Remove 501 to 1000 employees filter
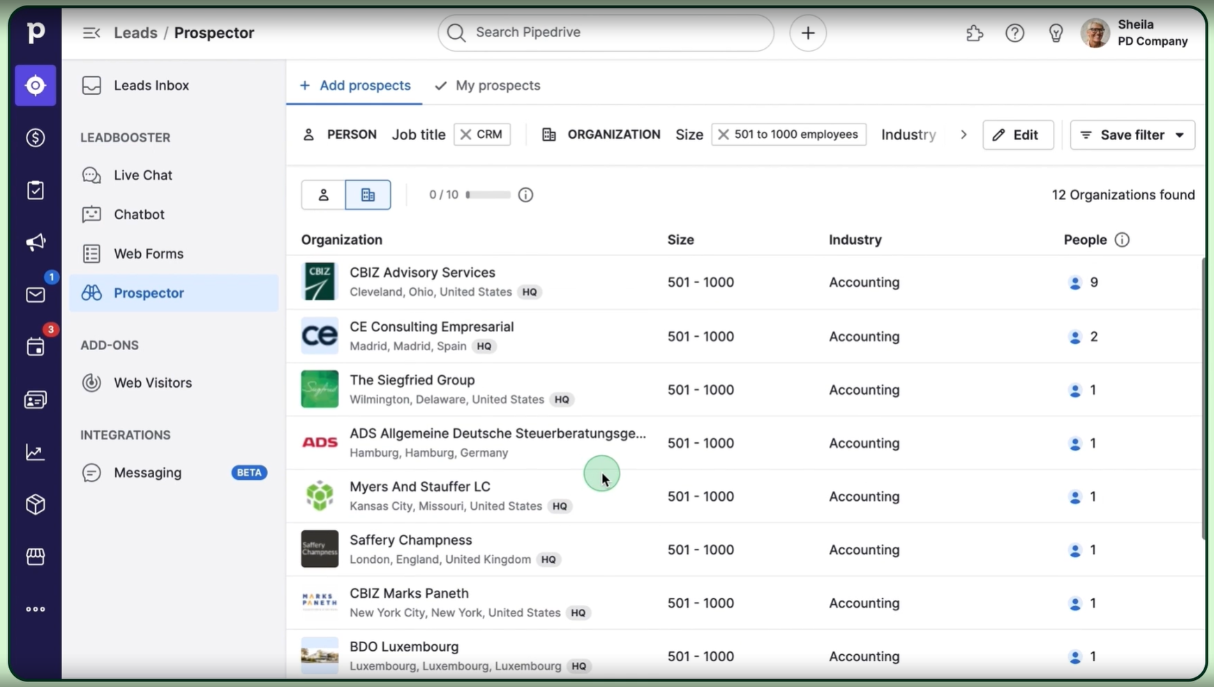1214x687 pixels. pyautogui.click(x=724, y=135)
